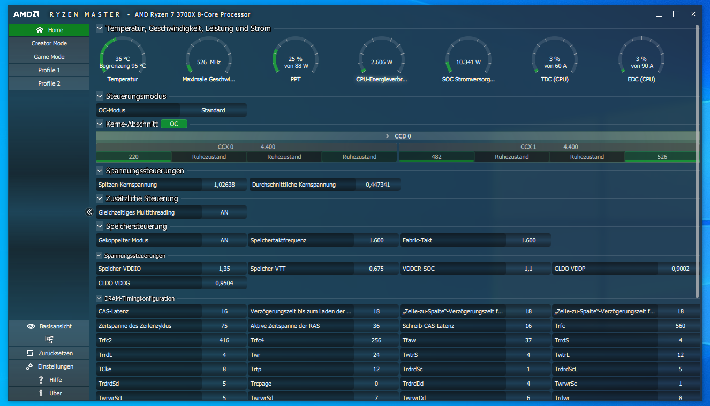Click the Trfc value 560
Viewport: 710px width, 406px height.
click(681, 326)
